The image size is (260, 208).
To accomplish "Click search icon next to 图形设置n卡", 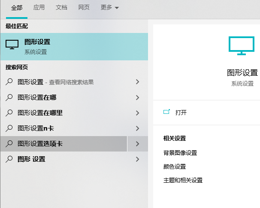I will point(9,128).
